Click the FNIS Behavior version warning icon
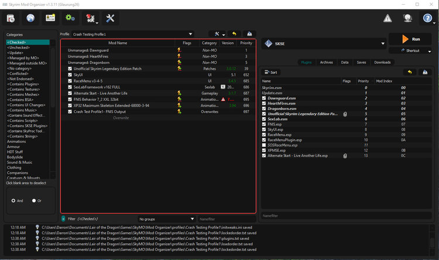Viewport: 439px width, 260px height. click(223, 99)
